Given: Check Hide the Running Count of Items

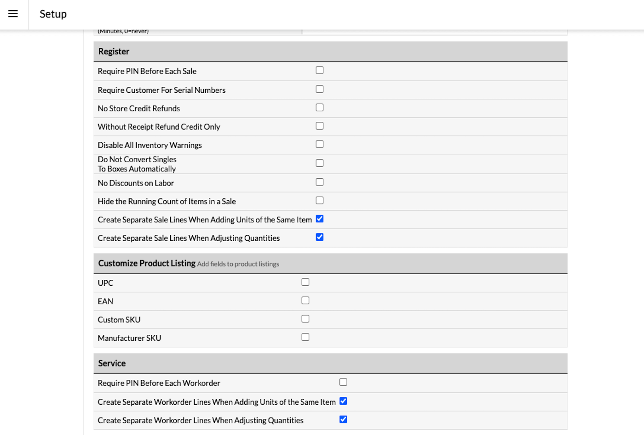Looking at the screenshot, I should pyautogui.click(x=320, y=200).
